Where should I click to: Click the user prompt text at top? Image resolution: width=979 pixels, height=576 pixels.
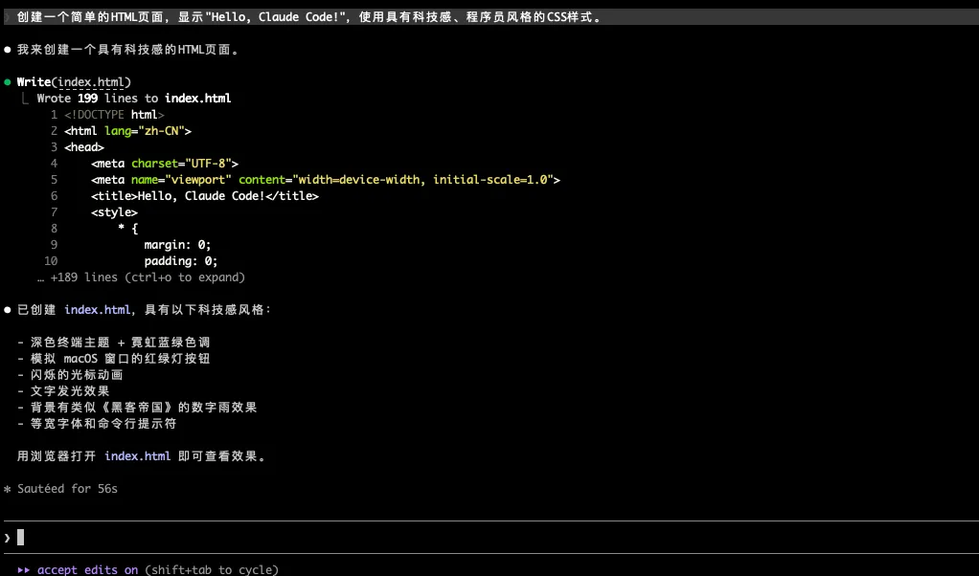309,17
